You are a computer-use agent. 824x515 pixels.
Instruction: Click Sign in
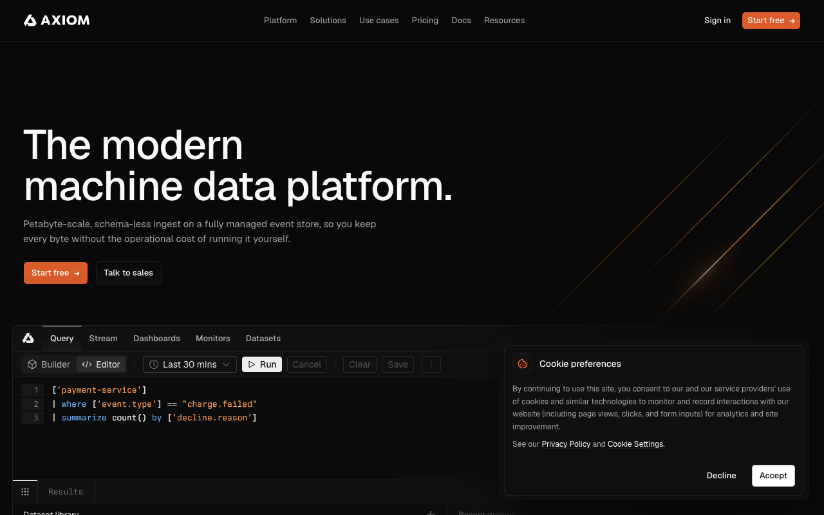click(x=717, y=21)
